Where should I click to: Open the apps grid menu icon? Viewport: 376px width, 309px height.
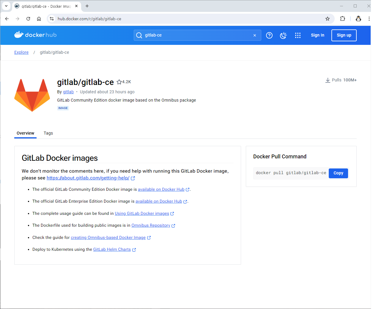[x=298, y=35]
